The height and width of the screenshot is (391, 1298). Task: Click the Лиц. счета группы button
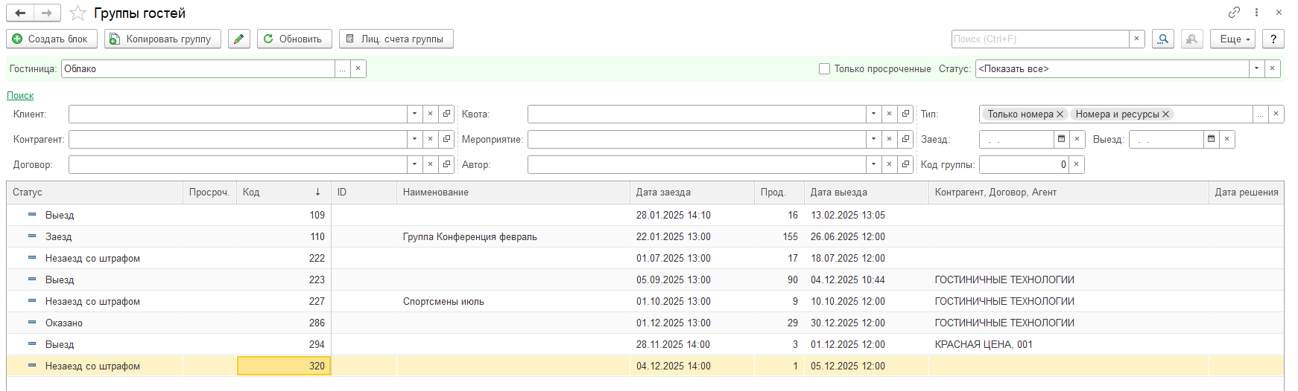[396, 39]
